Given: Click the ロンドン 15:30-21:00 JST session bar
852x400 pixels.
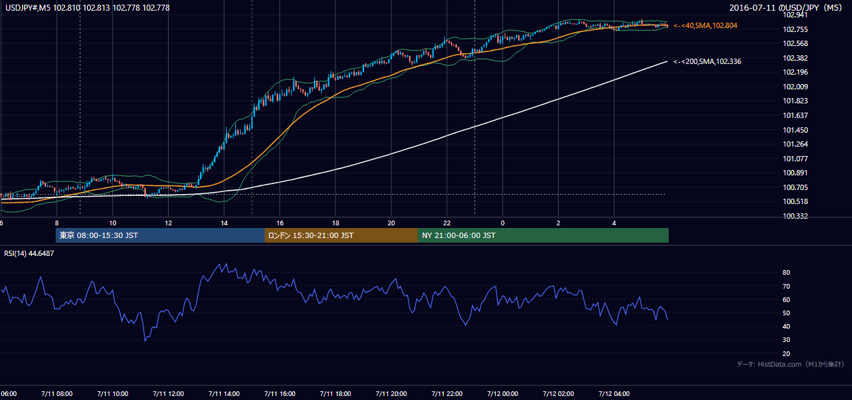Looking at the screenshot, I should (x=341, y=235).
